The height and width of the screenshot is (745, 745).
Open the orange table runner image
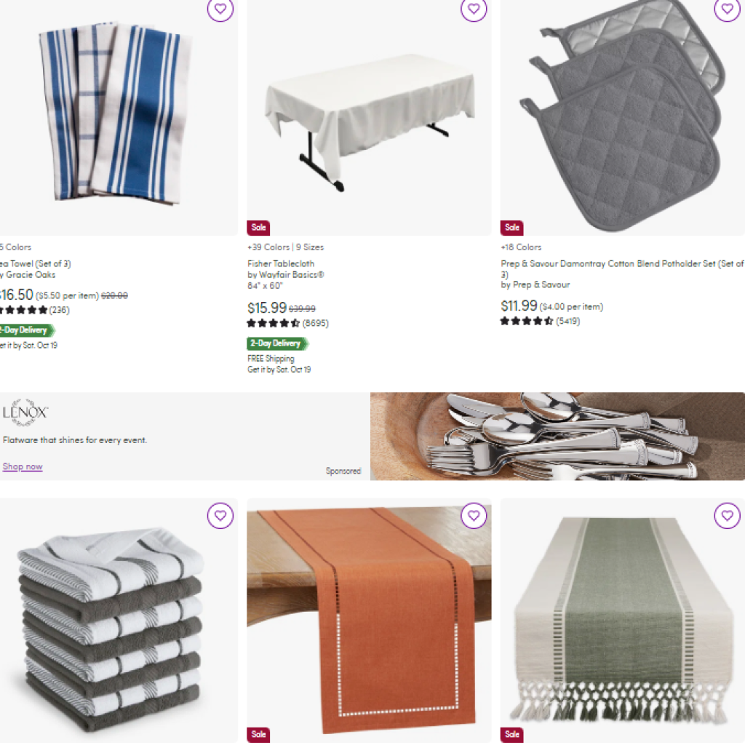pos(369,621)
